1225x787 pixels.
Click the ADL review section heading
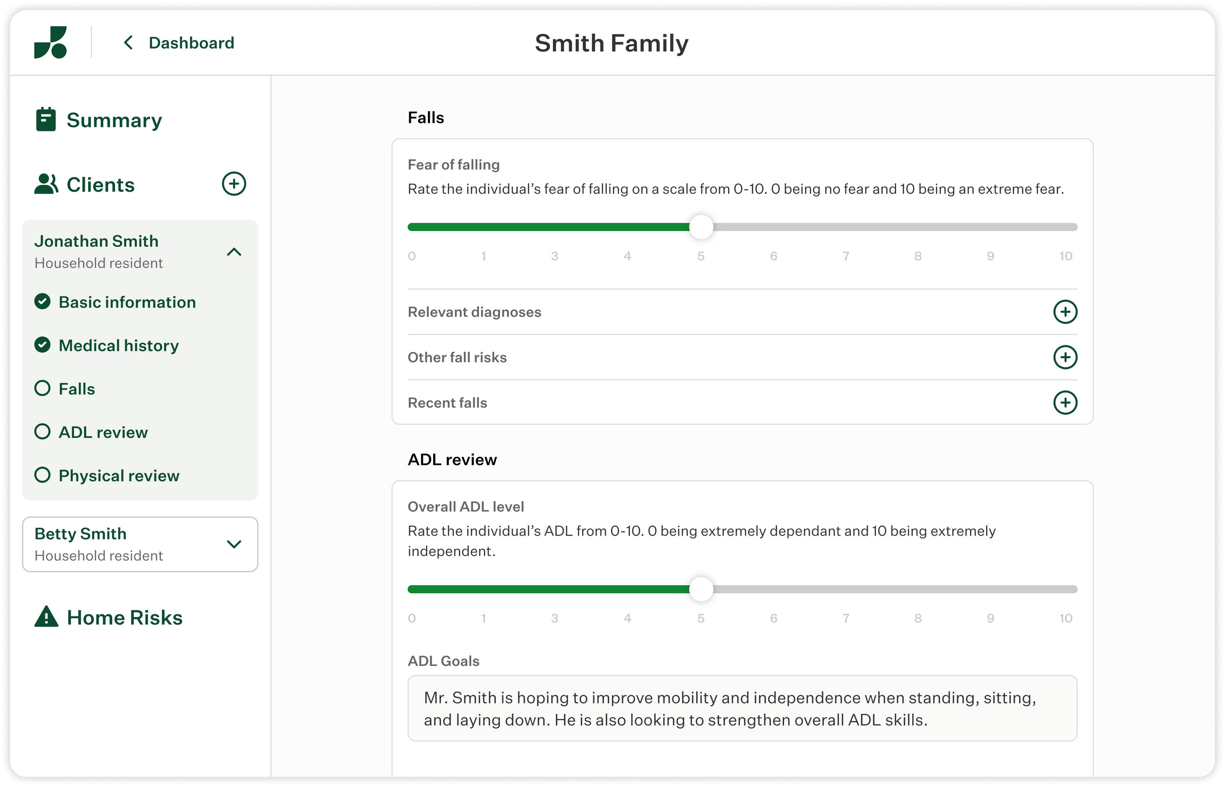452,460
